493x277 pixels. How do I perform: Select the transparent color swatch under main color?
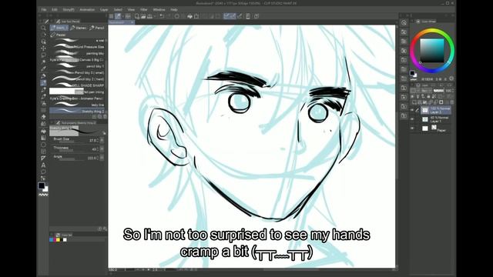click(43, 195)
